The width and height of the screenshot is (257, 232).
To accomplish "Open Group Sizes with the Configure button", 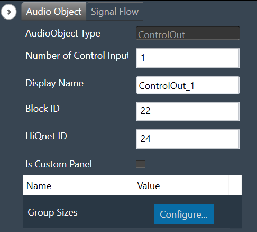I will 183,214.
